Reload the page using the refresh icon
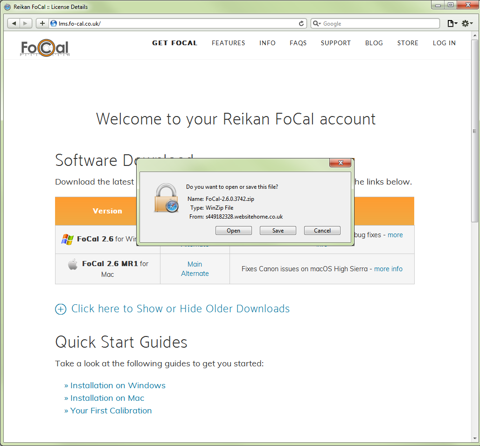480x446 pixels. click(301, 24)
